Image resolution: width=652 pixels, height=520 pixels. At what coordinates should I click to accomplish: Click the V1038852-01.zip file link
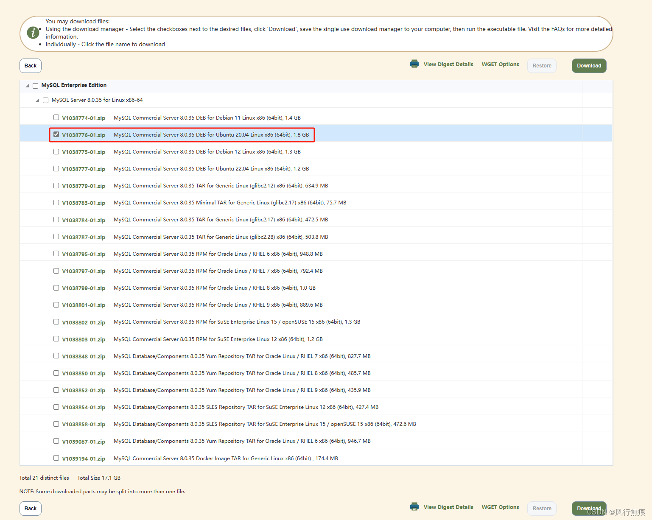click(84, 391)
